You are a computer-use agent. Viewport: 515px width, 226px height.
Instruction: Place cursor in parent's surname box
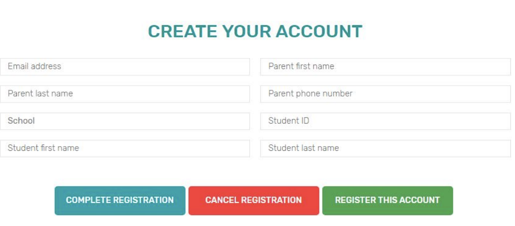[x=125, y=94]
